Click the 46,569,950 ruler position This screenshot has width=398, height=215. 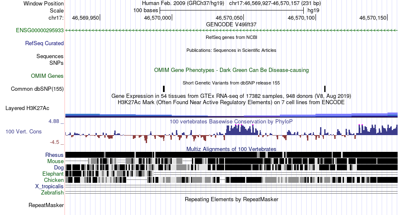(x=85, y=18)
